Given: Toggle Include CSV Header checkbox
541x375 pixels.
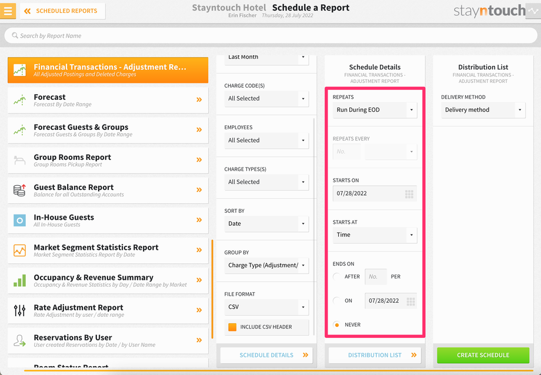Looking at the screenshot, I should coord(232,327).
